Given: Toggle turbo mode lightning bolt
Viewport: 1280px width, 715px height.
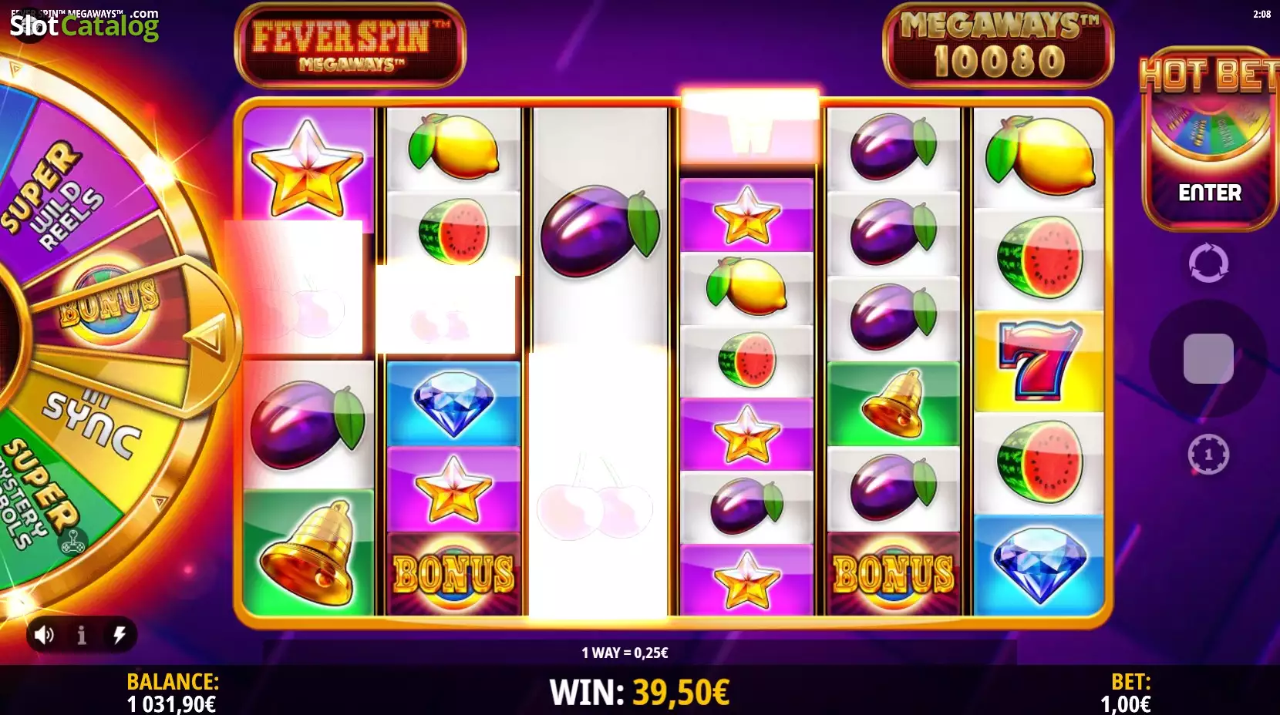Looking at the screenshot, I should tap(120, 635).
